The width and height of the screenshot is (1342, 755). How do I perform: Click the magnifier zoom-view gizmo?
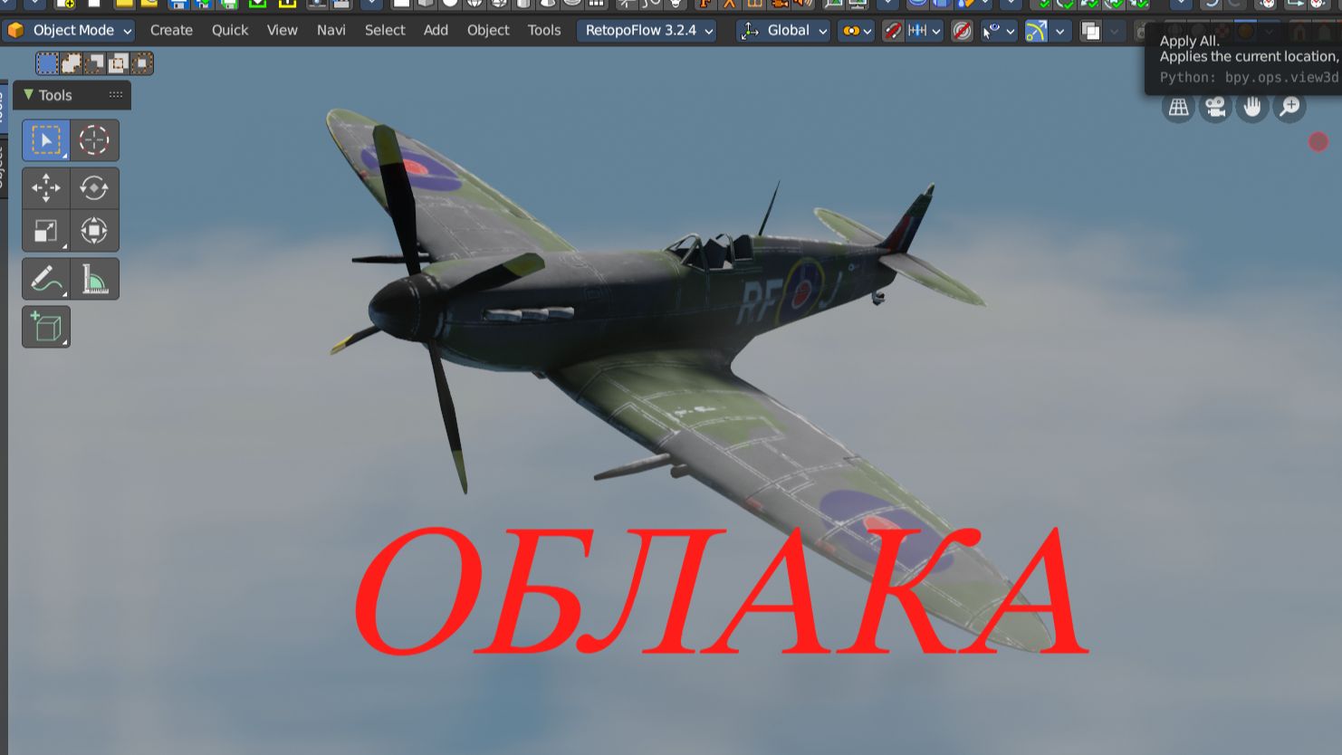click(x=1289, y=108)
